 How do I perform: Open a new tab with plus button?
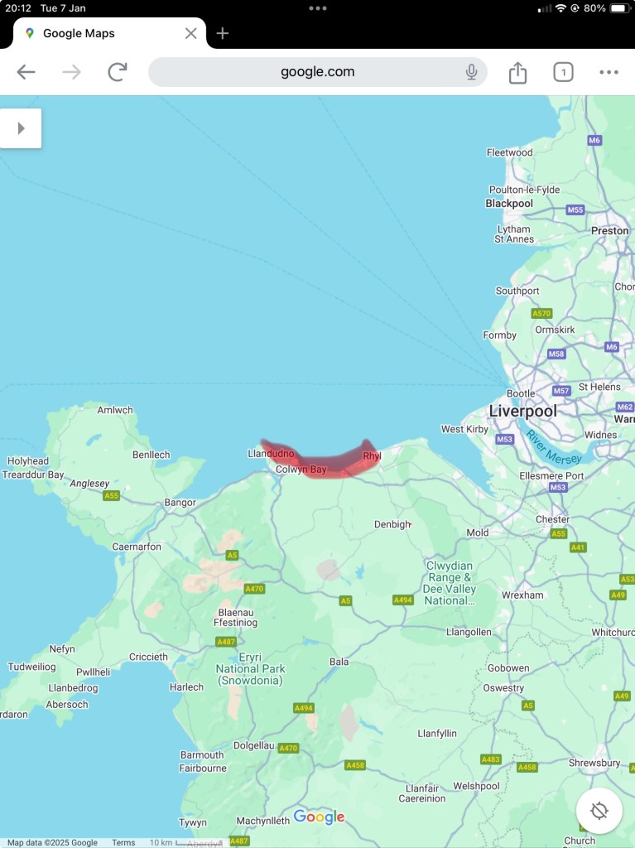click(223, 33)
